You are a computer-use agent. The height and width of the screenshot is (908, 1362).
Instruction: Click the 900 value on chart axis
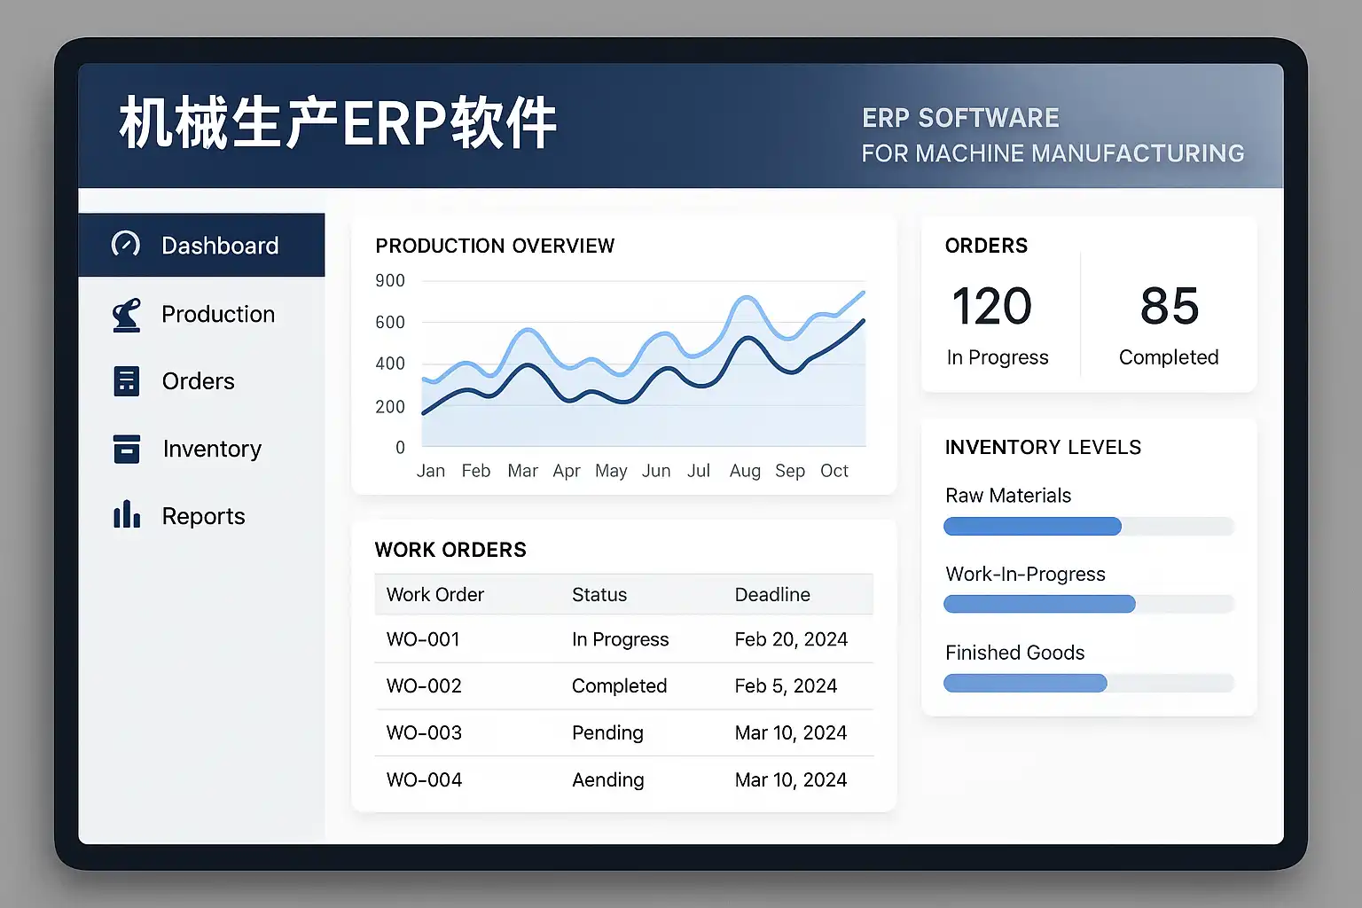[x=390, y=281]
